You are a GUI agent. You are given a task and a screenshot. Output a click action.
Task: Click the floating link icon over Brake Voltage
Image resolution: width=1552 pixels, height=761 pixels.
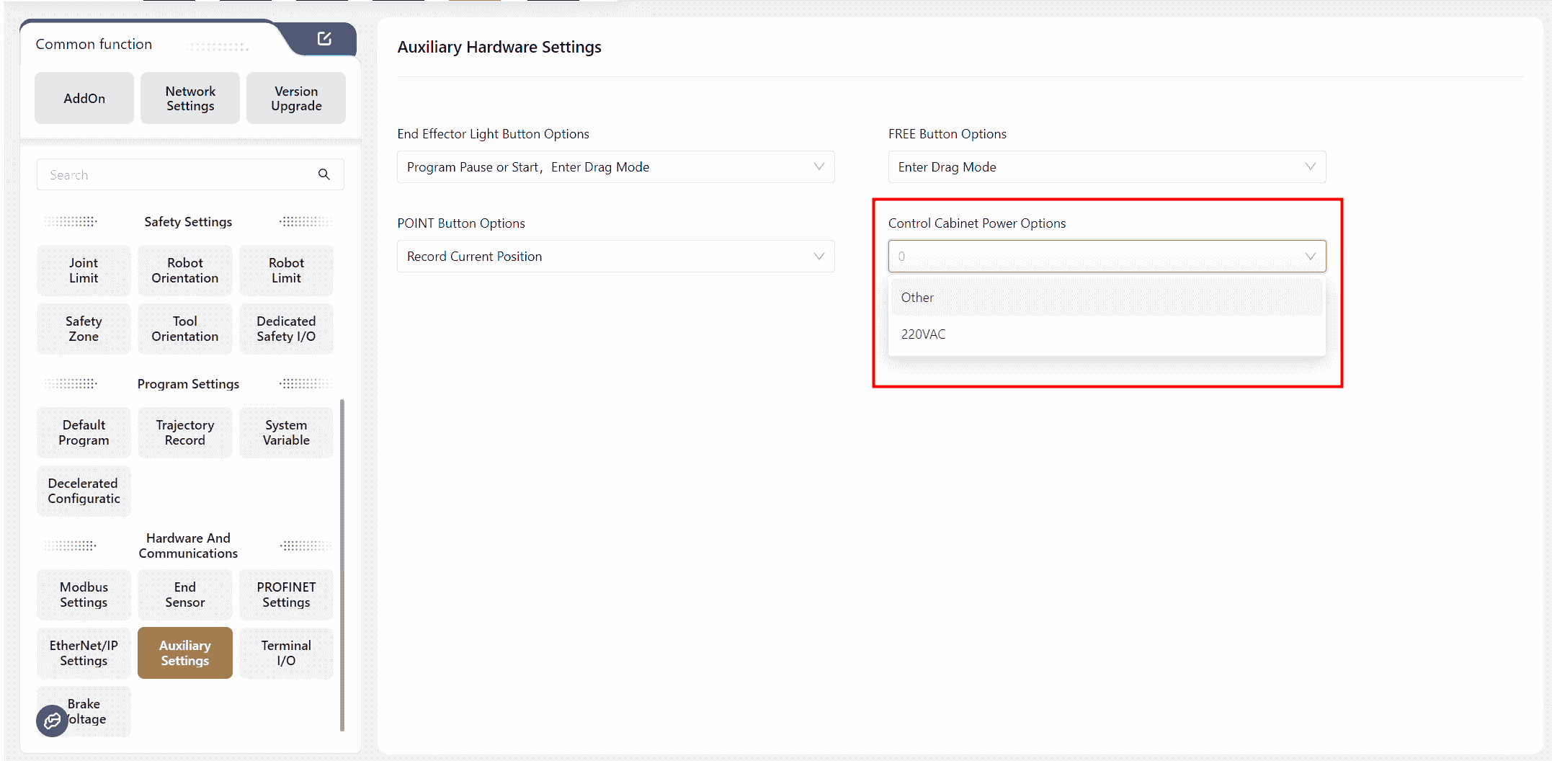[x=52, y=721]
